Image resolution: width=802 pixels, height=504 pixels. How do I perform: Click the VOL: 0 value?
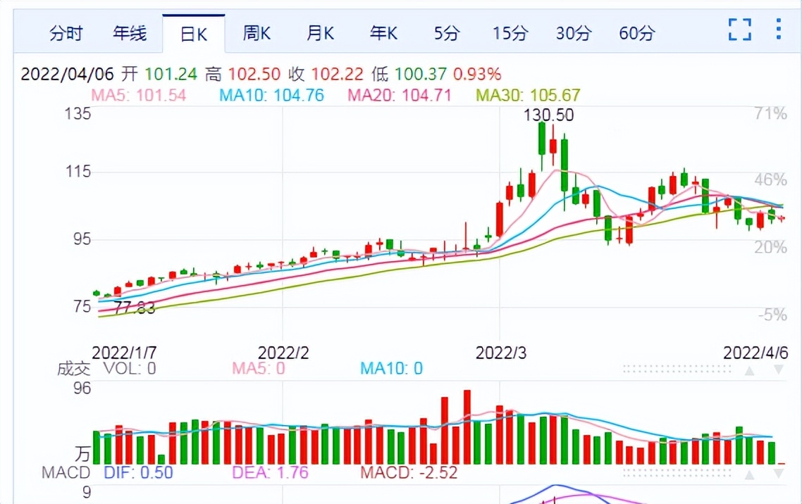[x=130, y=368]
